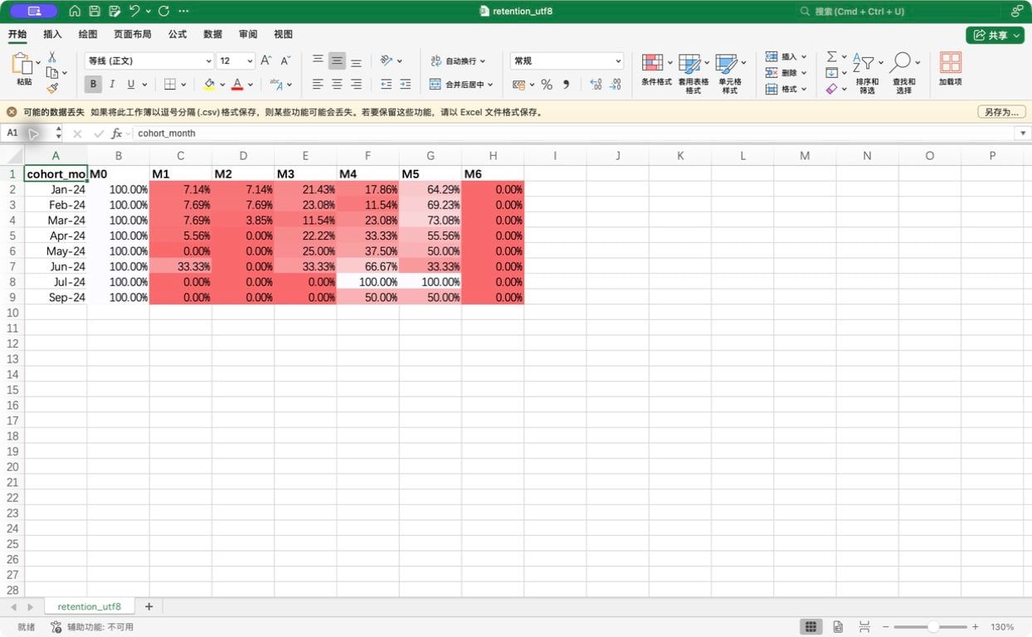Switch to the Review (审阅) tab
Image resolution: width=1032 pixels, height=637 pixels.
point(247,34)
